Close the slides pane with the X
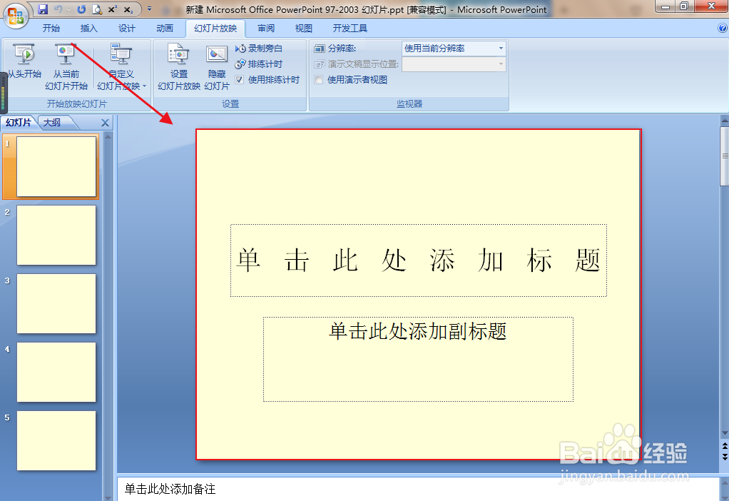Viewport: 729px width, 501px height. coord(105,123)
